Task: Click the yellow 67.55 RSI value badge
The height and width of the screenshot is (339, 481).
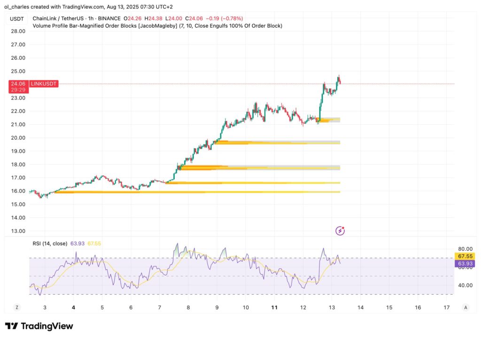Action: [x=464, y=257]
